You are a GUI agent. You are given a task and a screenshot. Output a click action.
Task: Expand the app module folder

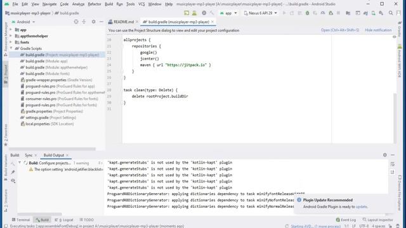11,30
